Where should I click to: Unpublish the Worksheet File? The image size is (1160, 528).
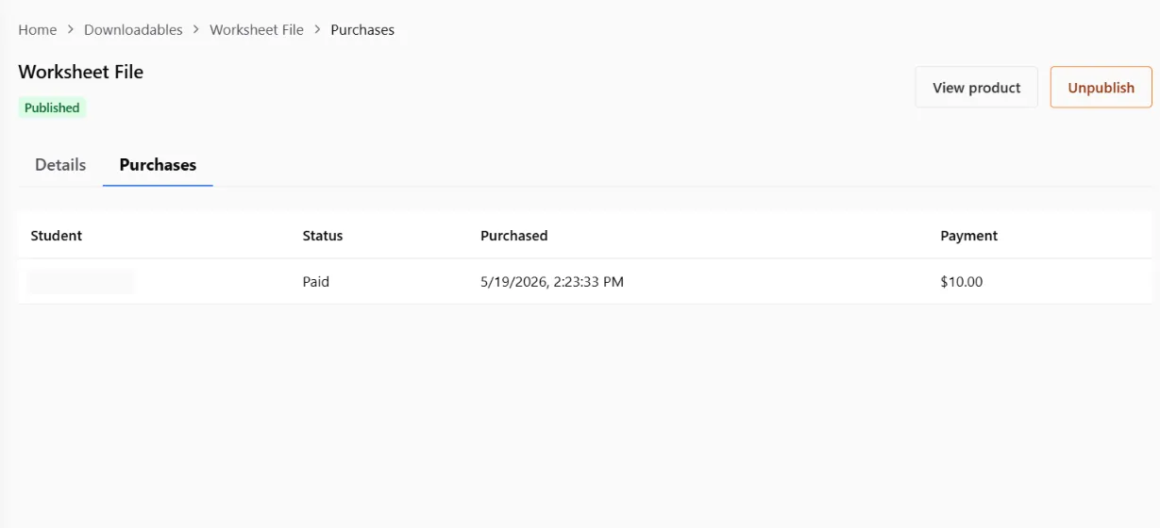tap(1101, 88)
